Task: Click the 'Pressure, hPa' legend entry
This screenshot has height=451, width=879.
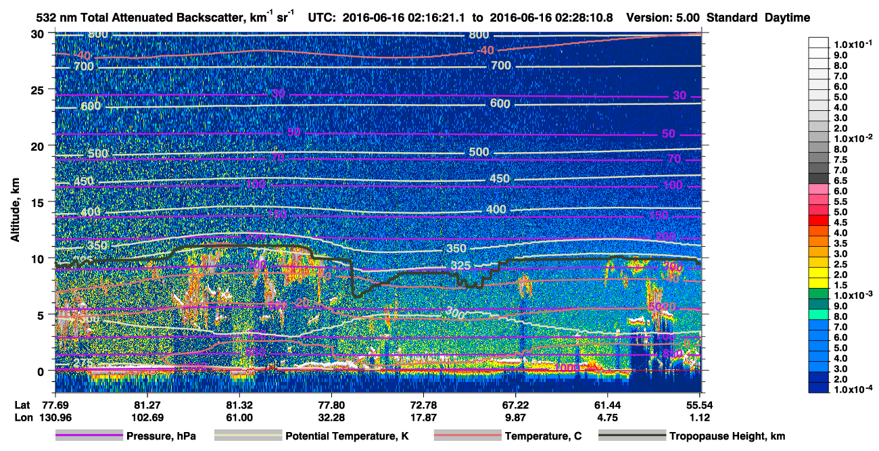Action: pyautogui.click(x=161, y=436)
